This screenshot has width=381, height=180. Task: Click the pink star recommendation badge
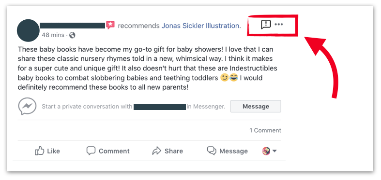tap(110, 25)
